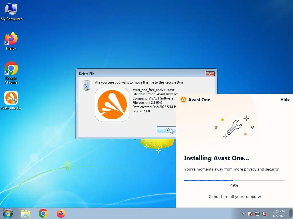The image size is (293, 219).
Task: Click the Show desktop button beside the clock
Action: (291, 213)
